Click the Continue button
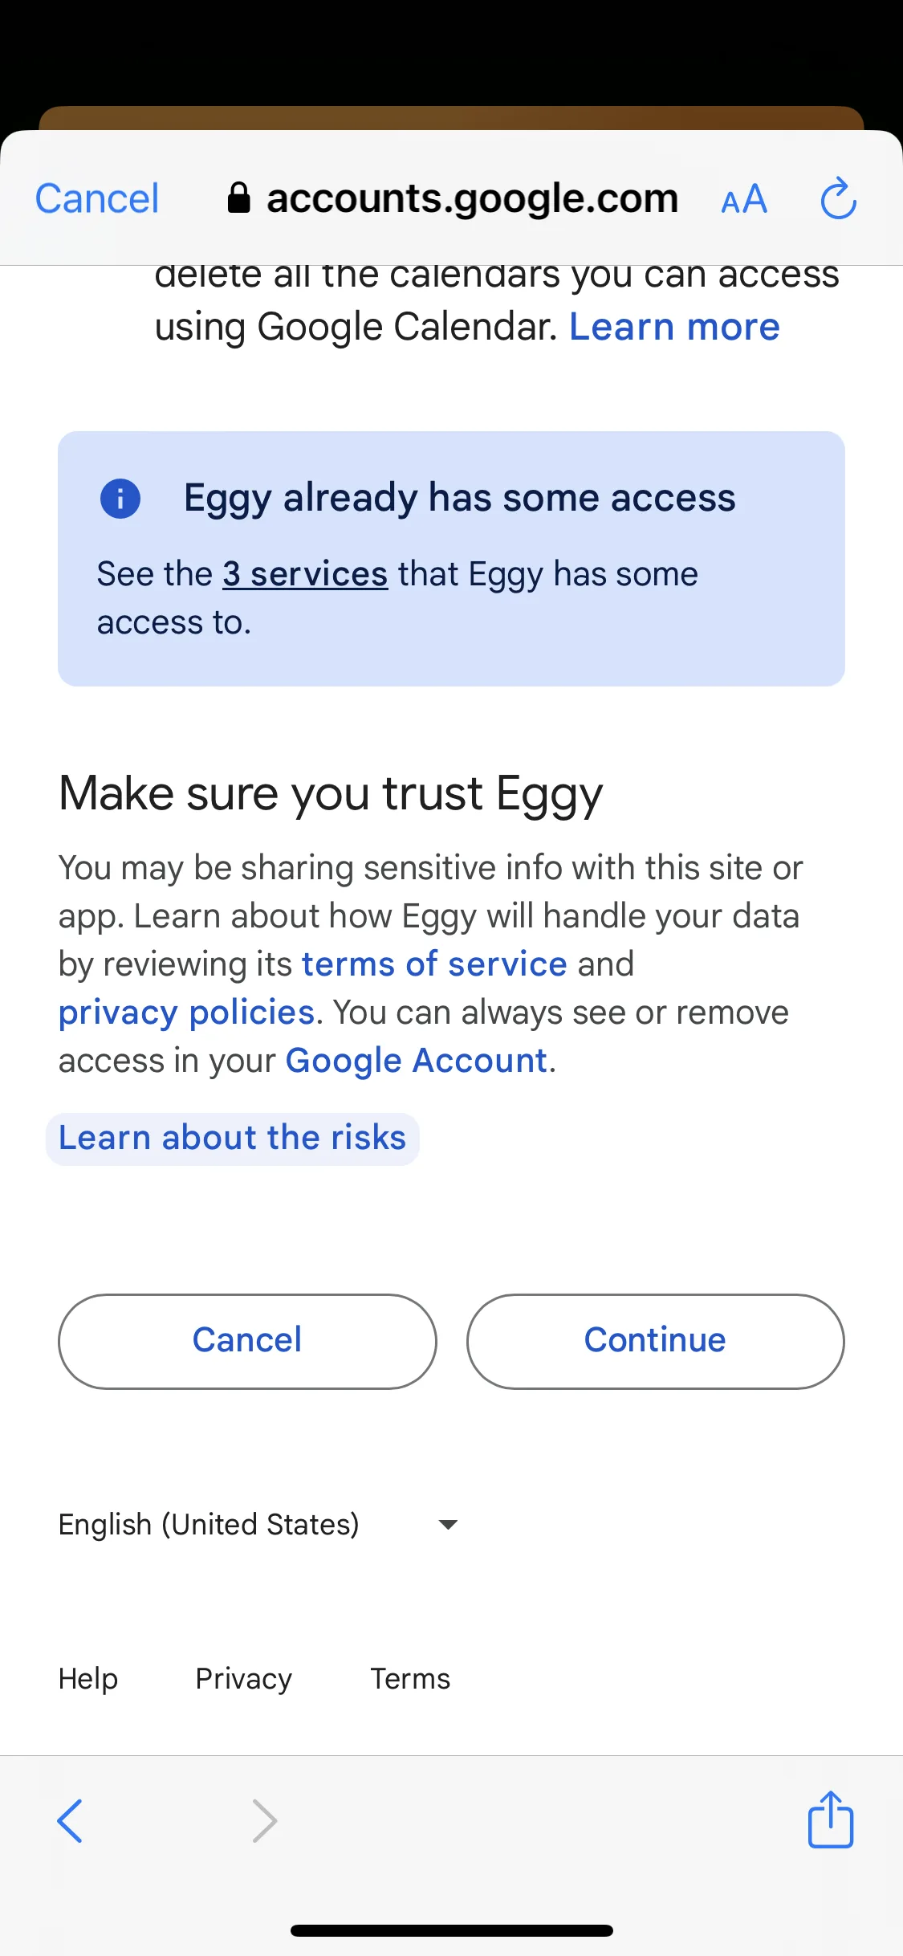 655,1341
